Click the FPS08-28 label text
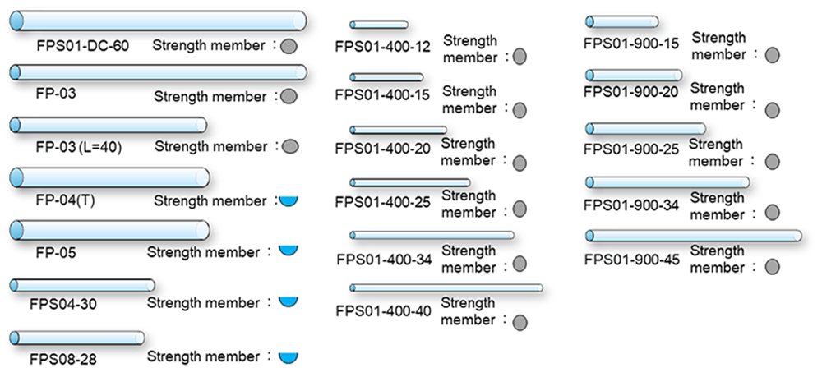The width and height of the screenshot is (822, 377). 63,358
